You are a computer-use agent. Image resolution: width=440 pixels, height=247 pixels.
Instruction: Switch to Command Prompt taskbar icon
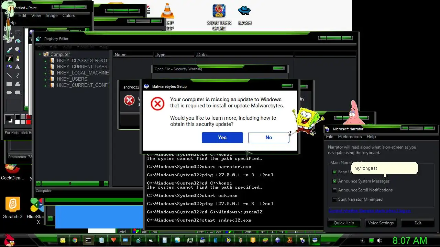[88, 240]
